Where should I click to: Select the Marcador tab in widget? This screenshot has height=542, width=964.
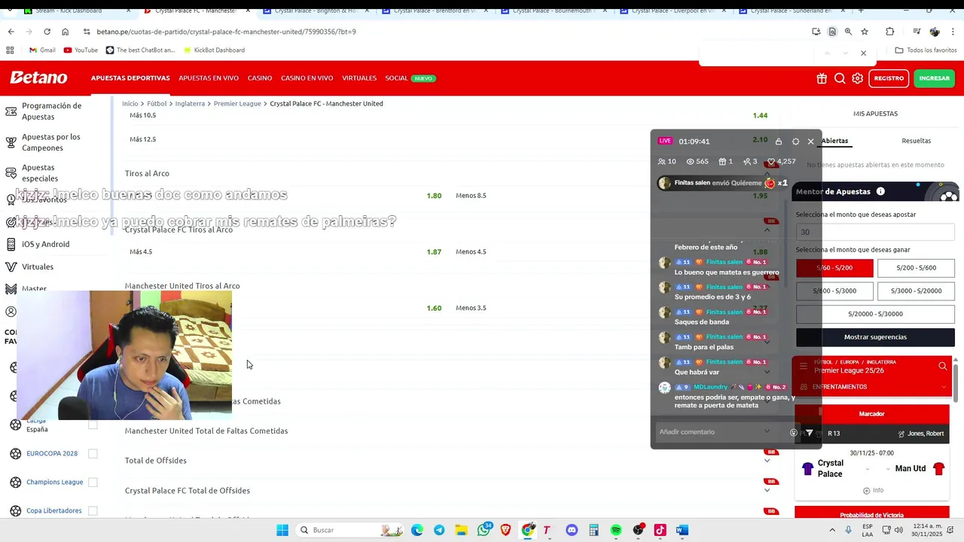point(872,414)
